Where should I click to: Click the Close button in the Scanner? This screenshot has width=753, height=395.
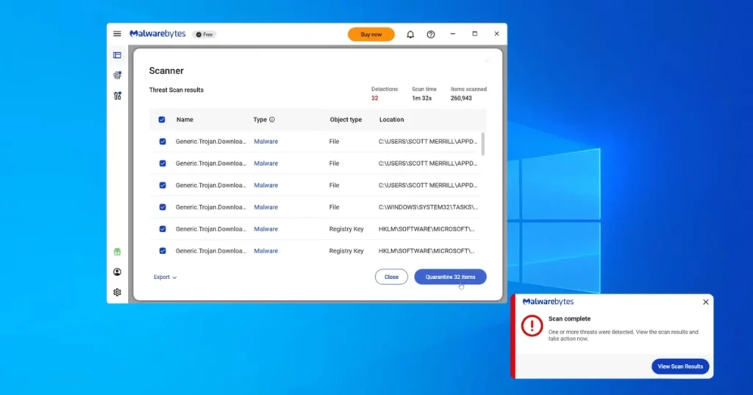tap(391, 277)
